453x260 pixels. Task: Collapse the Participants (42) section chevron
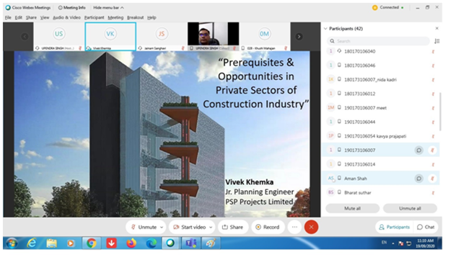(x=325, y=29)
